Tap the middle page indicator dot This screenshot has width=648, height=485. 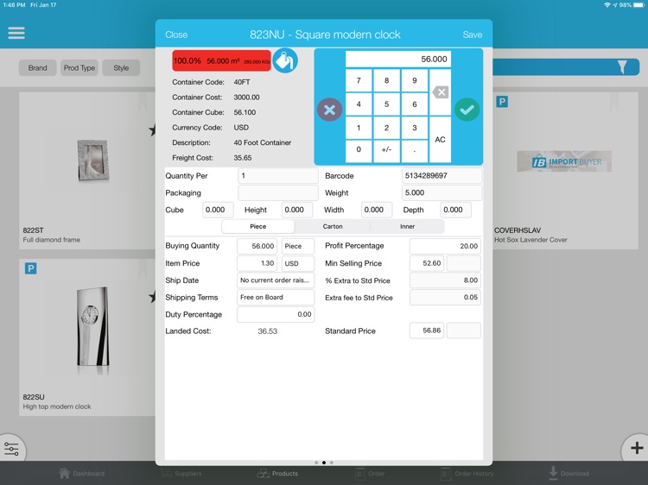(324, 463)
